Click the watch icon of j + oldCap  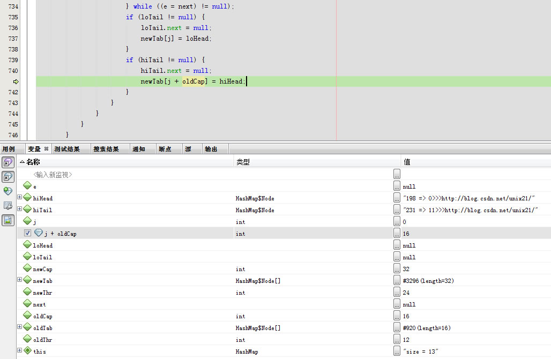tap(38, 233)
